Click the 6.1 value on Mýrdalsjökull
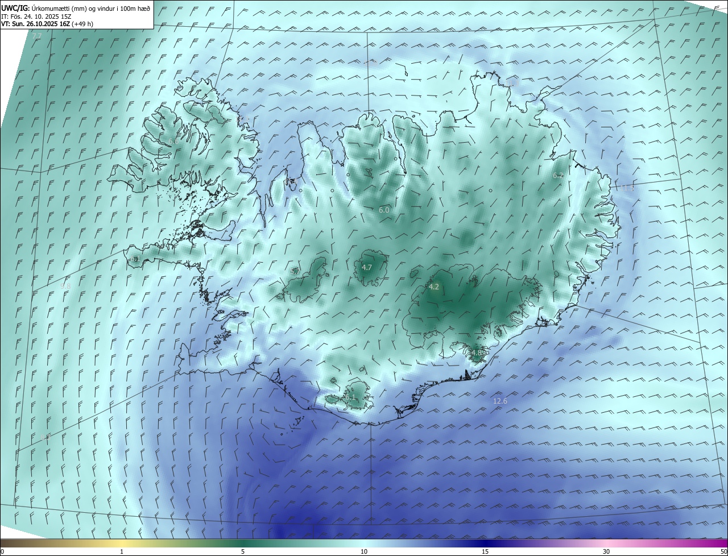 coord(350,397)
